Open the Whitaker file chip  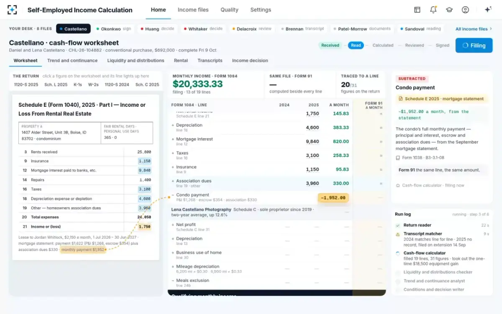click(202, 29)
